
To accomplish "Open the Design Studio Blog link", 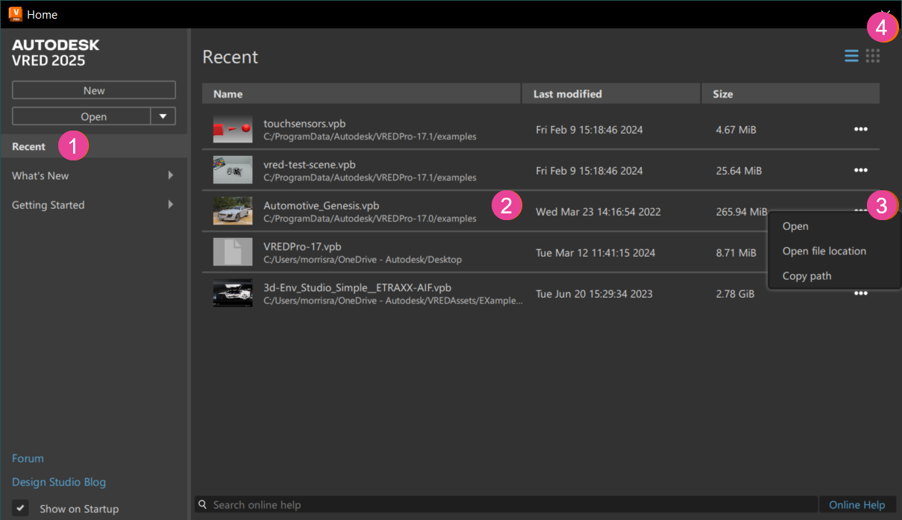I will point(59,482).
